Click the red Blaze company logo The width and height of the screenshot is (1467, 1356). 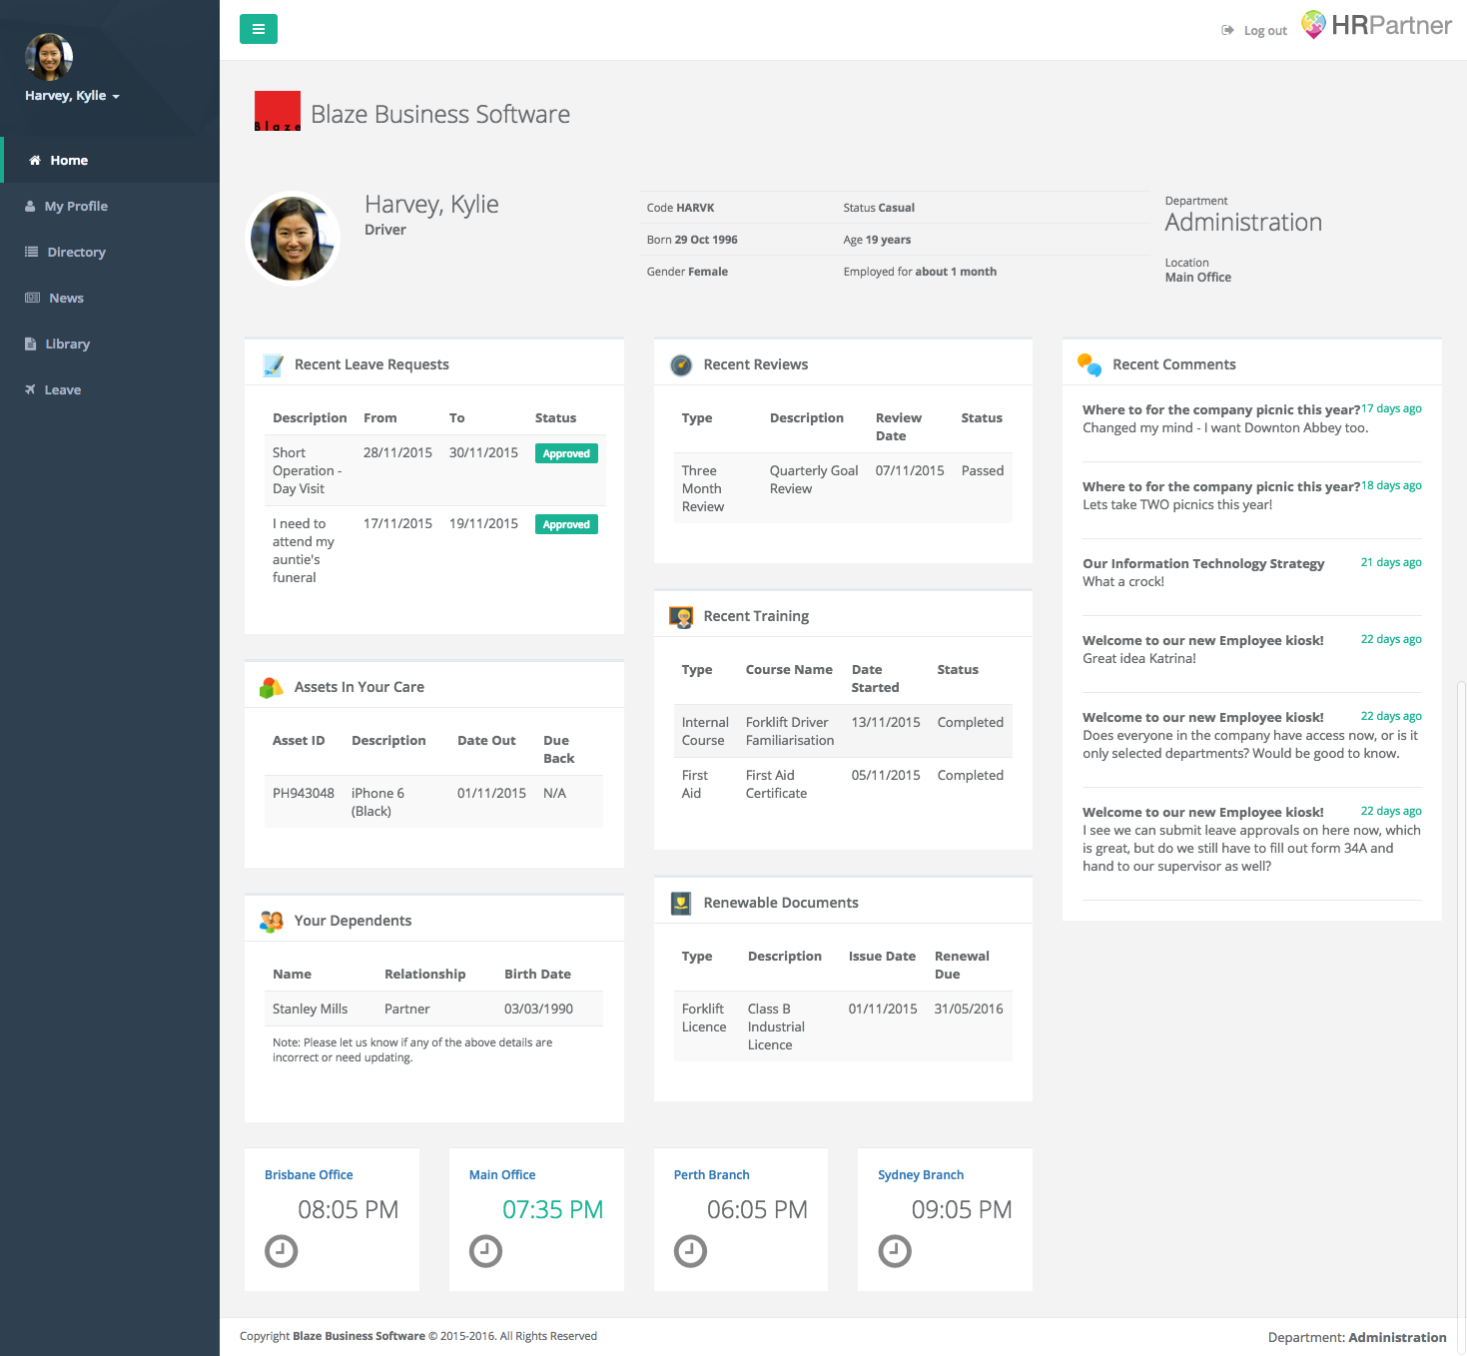(x=278, y=111)
